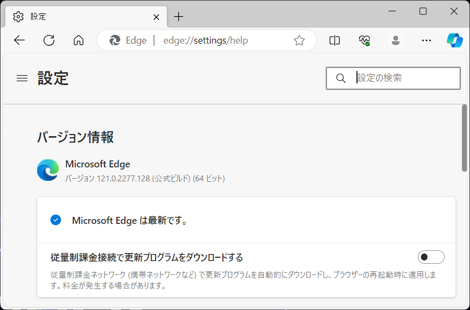
Task: Navigate back with the arrow button
Action: coord(19,40)
